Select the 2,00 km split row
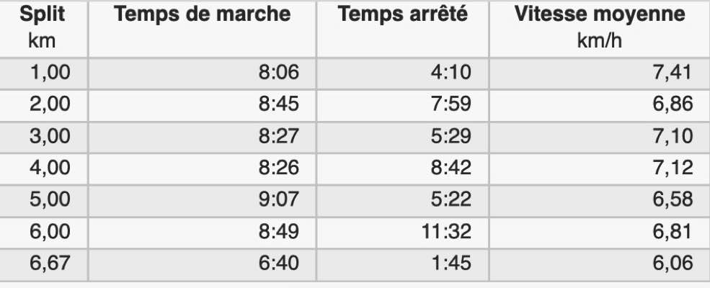Image resolution: width=710 pixels, height=288 pixels. point(355,105)
